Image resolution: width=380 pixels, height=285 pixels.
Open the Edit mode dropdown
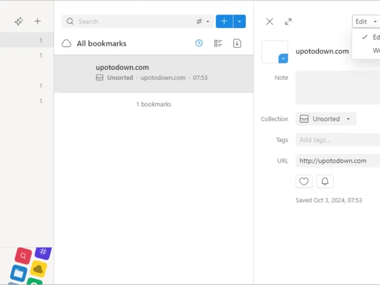[366, 21]
